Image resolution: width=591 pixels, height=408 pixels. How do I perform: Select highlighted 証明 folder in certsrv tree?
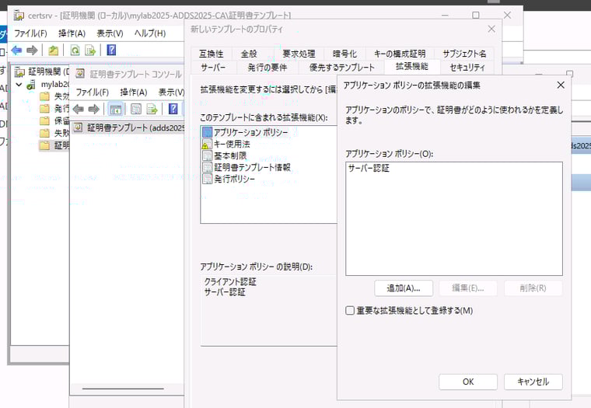pos(54,145)
